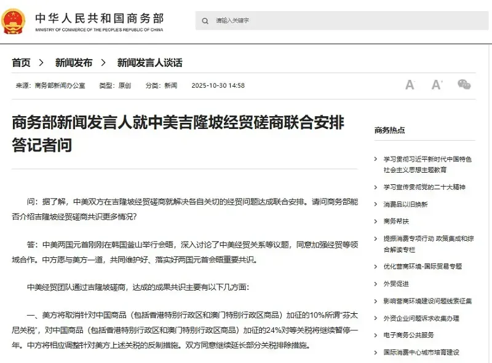
Task: Open 外资企业问题诉求收集办理 link
Action: tap(421, 318)
